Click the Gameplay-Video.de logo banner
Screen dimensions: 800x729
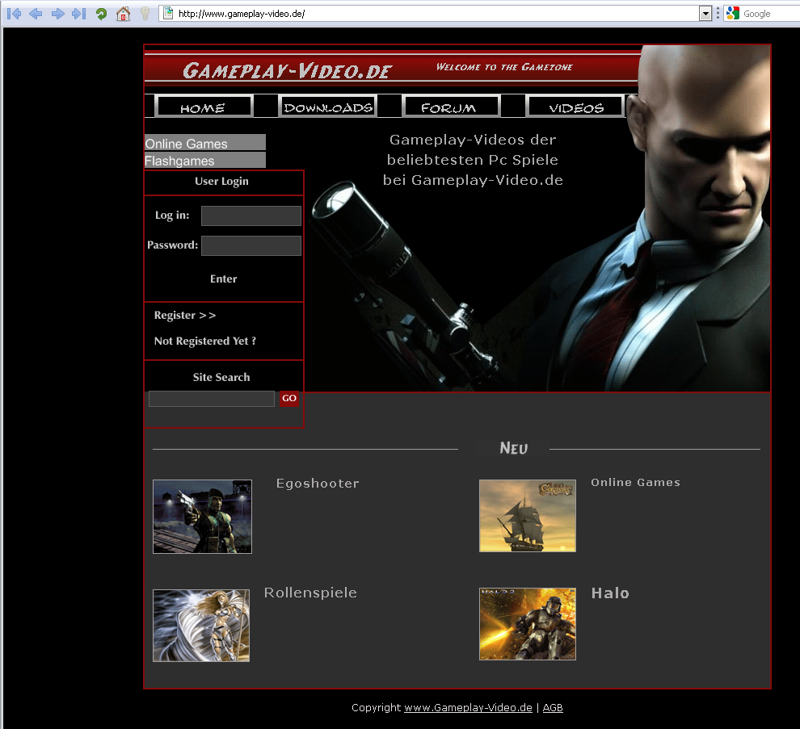(287, 70)
